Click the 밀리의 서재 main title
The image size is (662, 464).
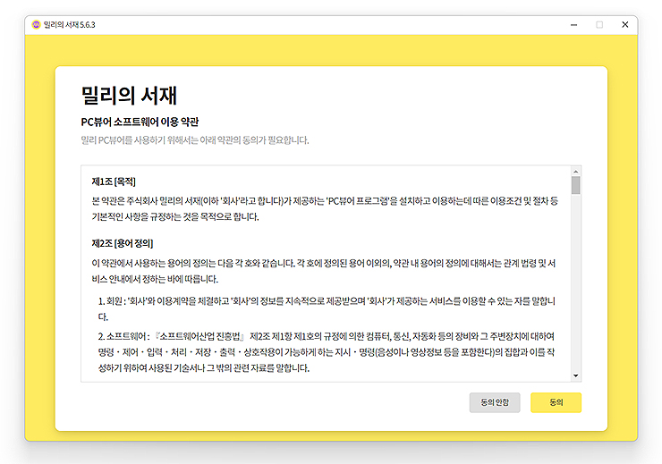click(x=129, y=96)
